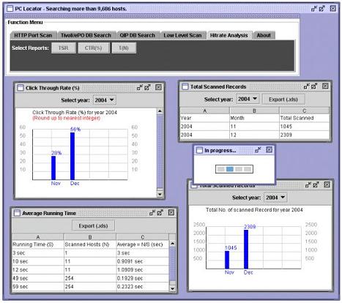Screen dimensions: 342x303
Task: Click Average Running Time window menu icon
Action: tap(17, 213)
